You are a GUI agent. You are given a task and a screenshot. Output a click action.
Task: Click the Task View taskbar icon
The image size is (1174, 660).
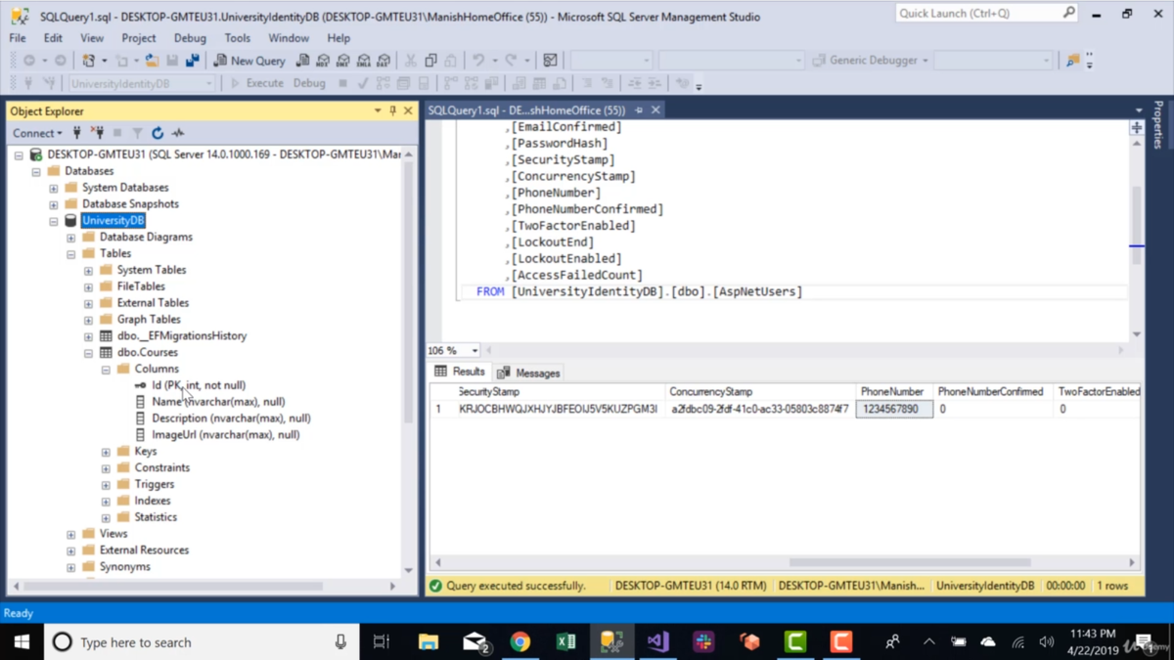(x=382, y=641)
